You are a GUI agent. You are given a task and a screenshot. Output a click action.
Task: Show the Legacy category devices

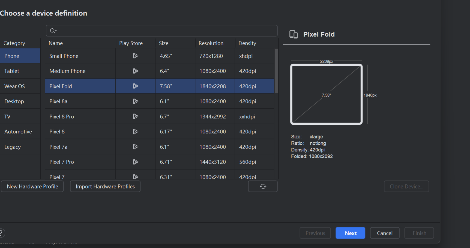tap(20, 147)
